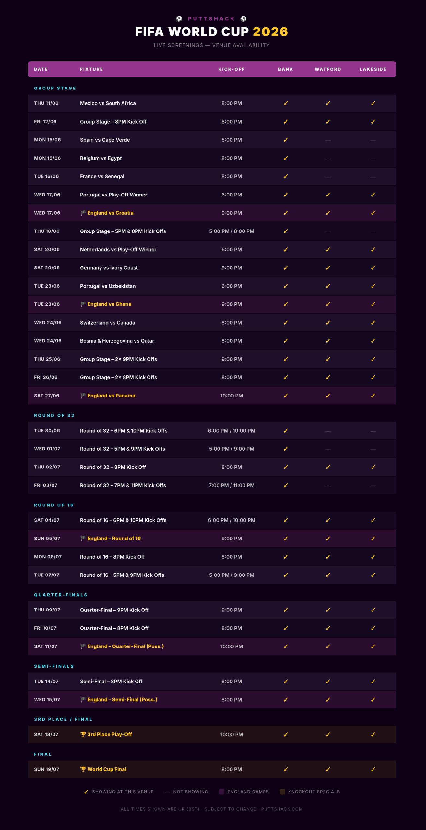Click the soccer ball icon left of PUTTSHACK
Image resolution: width=426 pixels, height=830 pixels.
coord(179,19)
